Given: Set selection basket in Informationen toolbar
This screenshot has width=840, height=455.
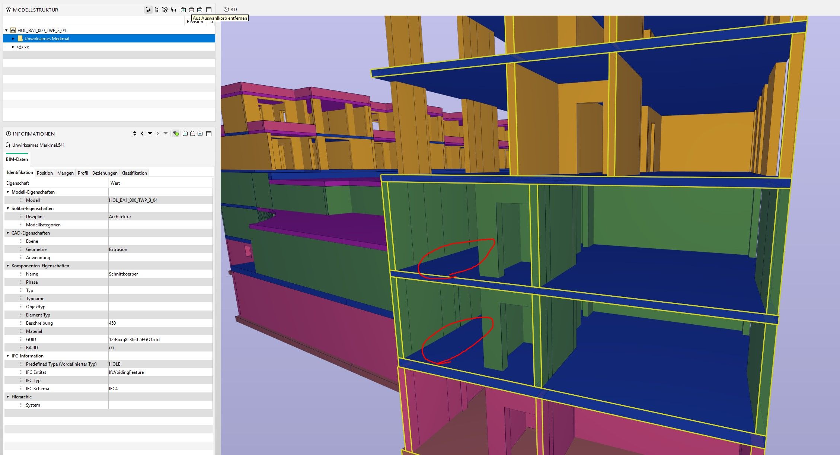Looking at the screenshot, I should (x=200, y=133).
